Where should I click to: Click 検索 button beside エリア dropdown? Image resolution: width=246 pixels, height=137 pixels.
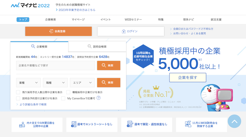coord(109,82)
